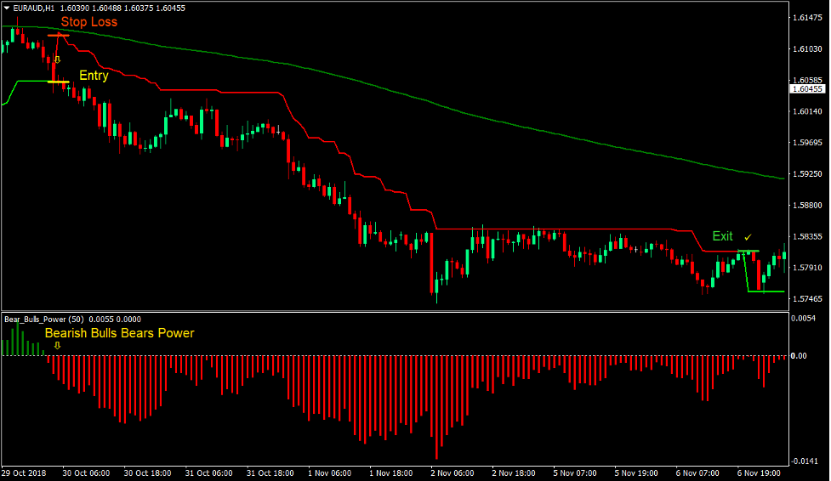Click the 1.58800 price scale label
Image resolution: width=831 pixels, height=481 pixels.
[807, 206]
